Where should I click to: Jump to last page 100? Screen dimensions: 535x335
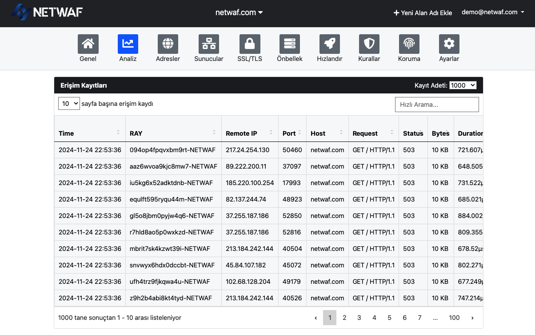(x=454, y=318)
